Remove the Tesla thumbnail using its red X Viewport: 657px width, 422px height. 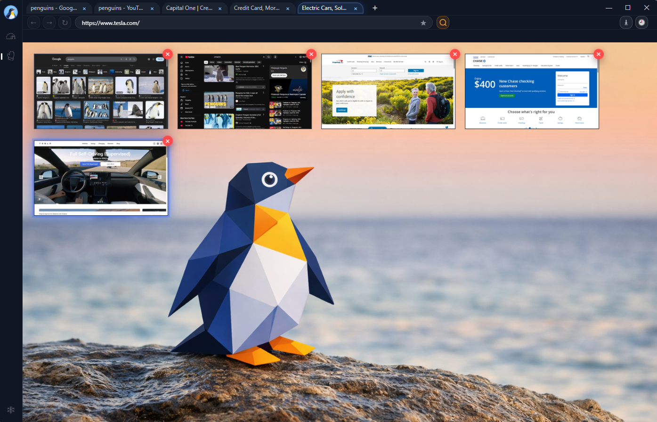tap(168, 141)
